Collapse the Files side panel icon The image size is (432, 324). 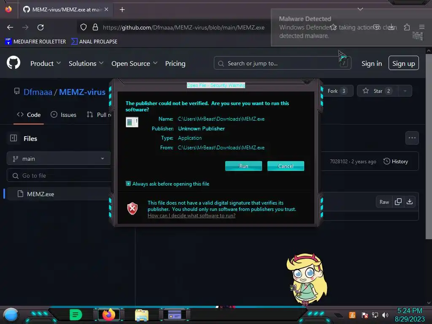(13, 138)
